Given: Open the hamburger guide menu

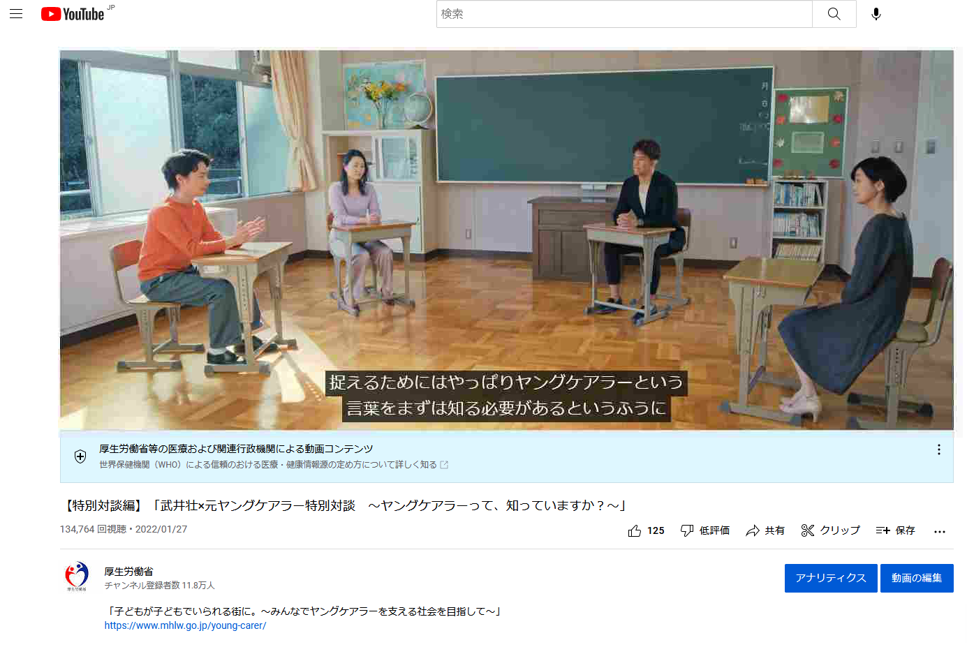Looking at the screenshot, I should tap(16, 14).
